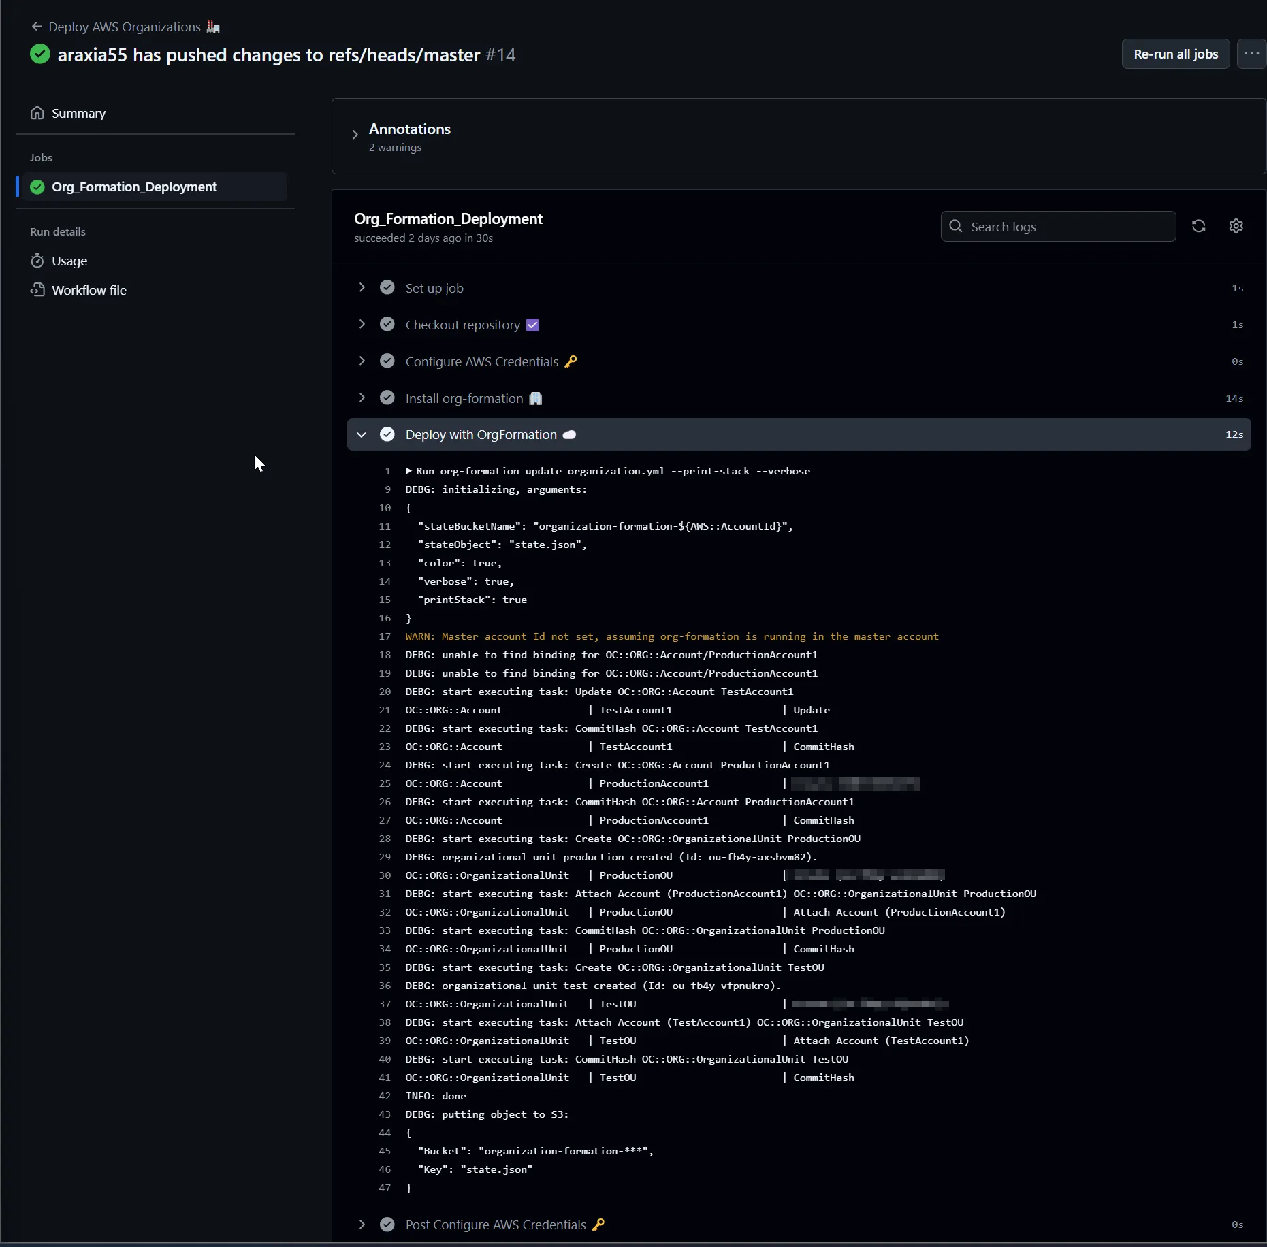Screen dimensions: 1267x1247
Task: Click the green check beside Org_Formation_Deployment
Action: (x=37, y=187)
